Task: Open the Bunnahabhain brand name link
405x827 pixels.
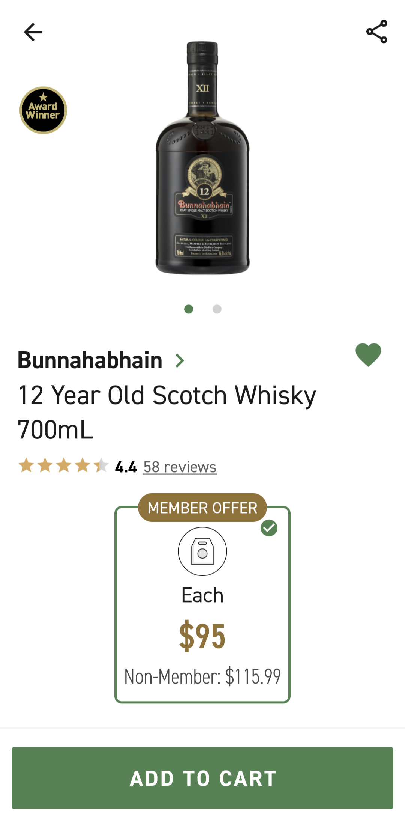Action: (x=90, y=360)
